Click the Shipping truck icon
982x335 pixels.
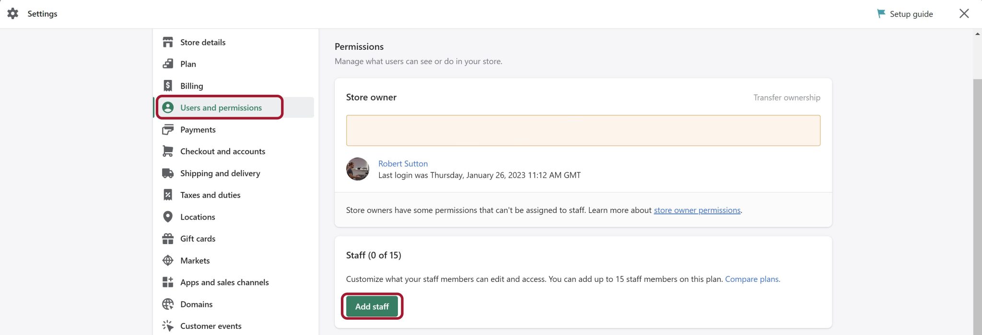(168, 173)
